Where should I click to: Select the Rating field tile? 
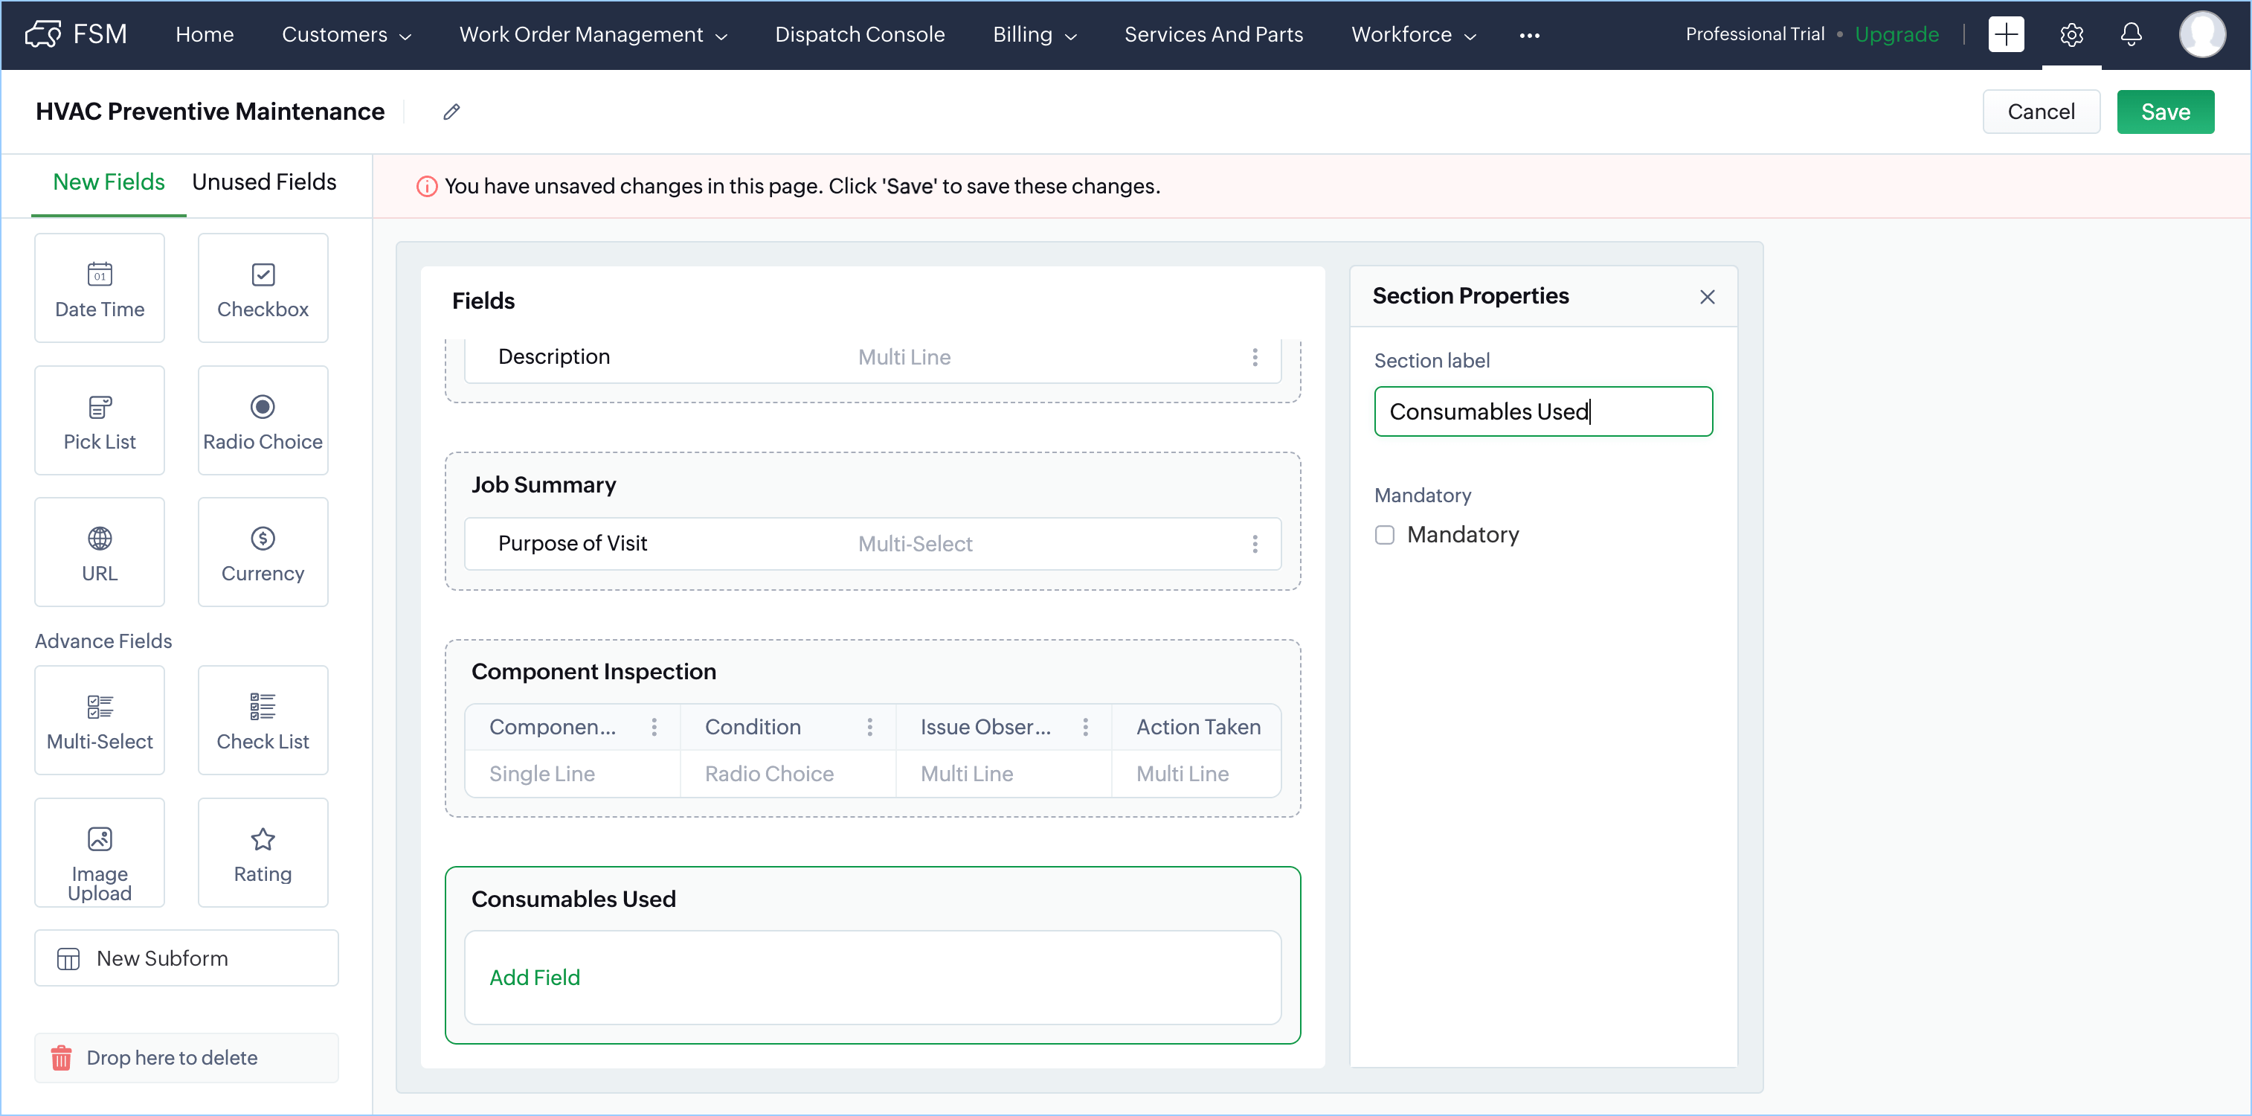tap(263, 852)
